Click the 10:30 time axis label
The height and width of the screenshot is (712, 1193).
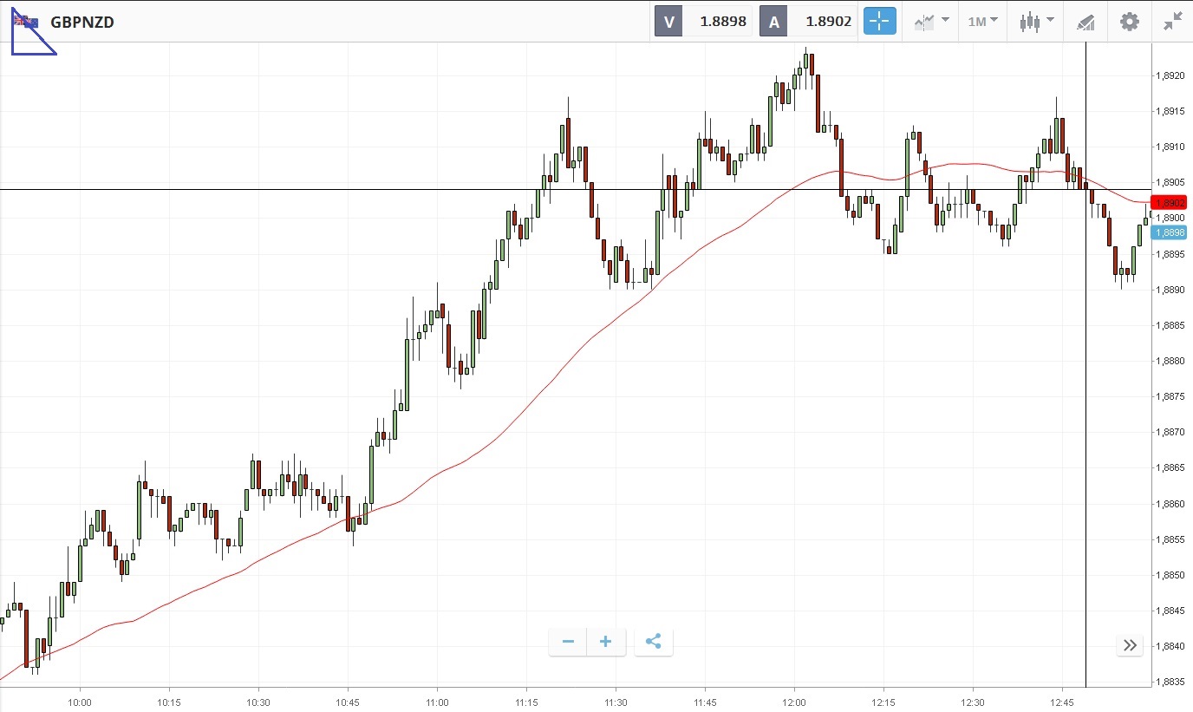[258, 702]
